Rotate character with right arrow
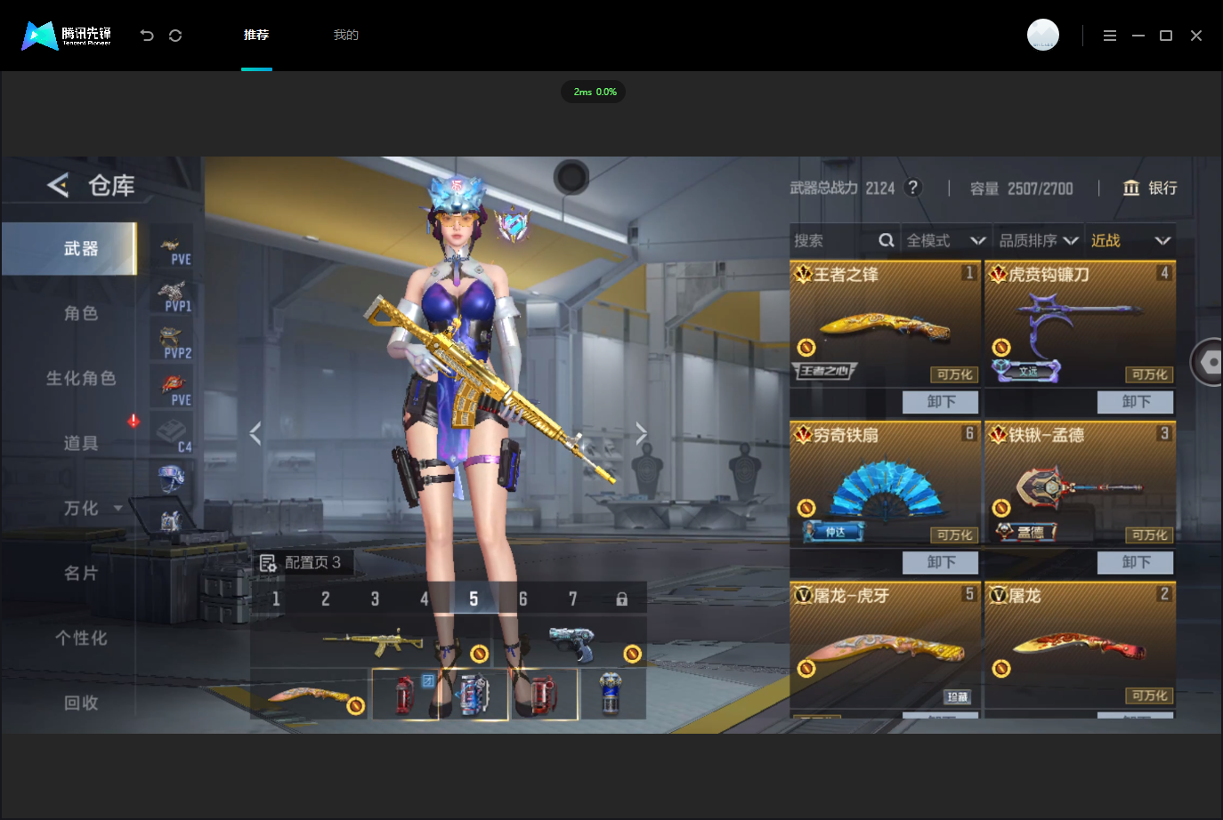 pos(641,433)
